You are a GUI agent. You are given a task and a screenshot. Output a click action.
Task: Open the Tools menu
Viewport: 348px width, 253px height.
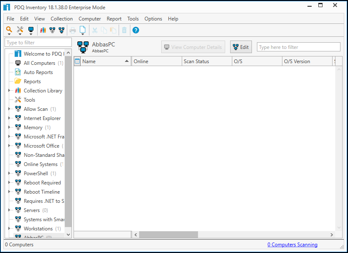click(x=133, y=19)
